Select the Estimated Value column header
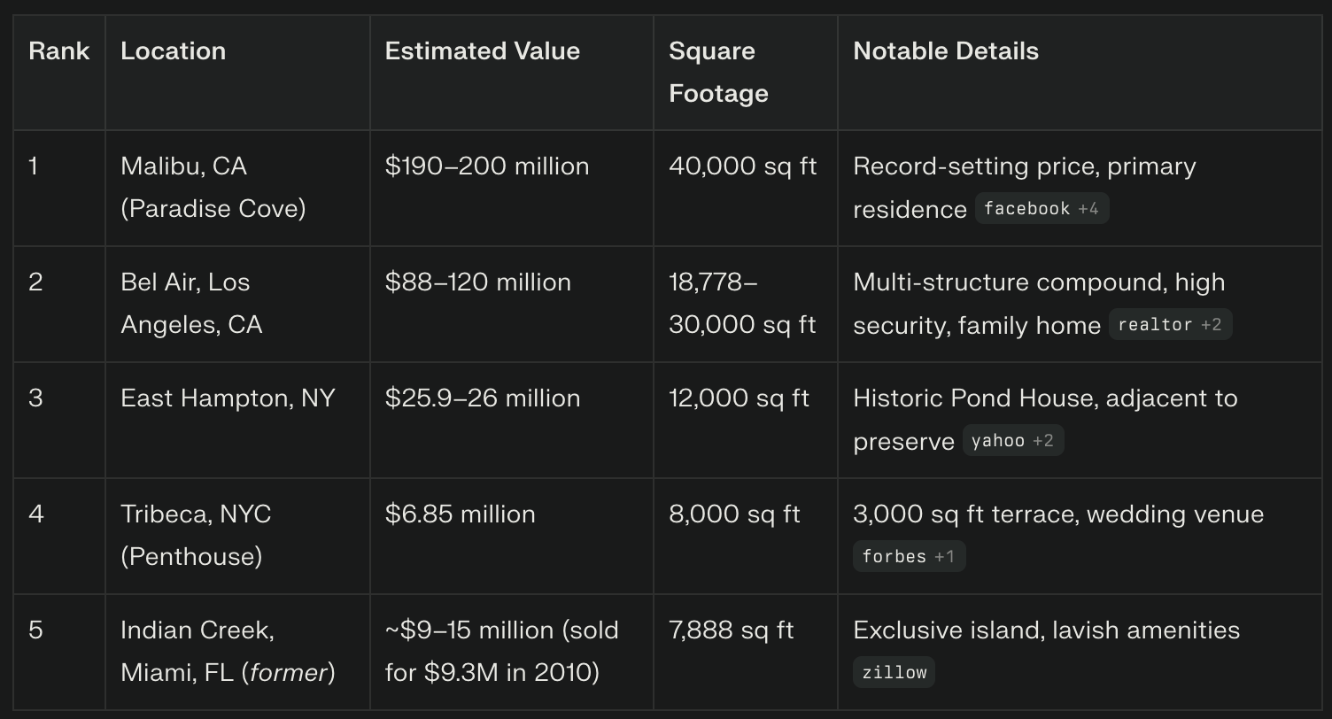This screenshot has width=1332, height=719. pyautogui.click(x=512, y=73)
